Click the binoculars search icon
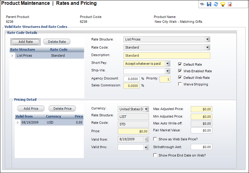This screenshot has height=173, width=249. tap(202, 4)
